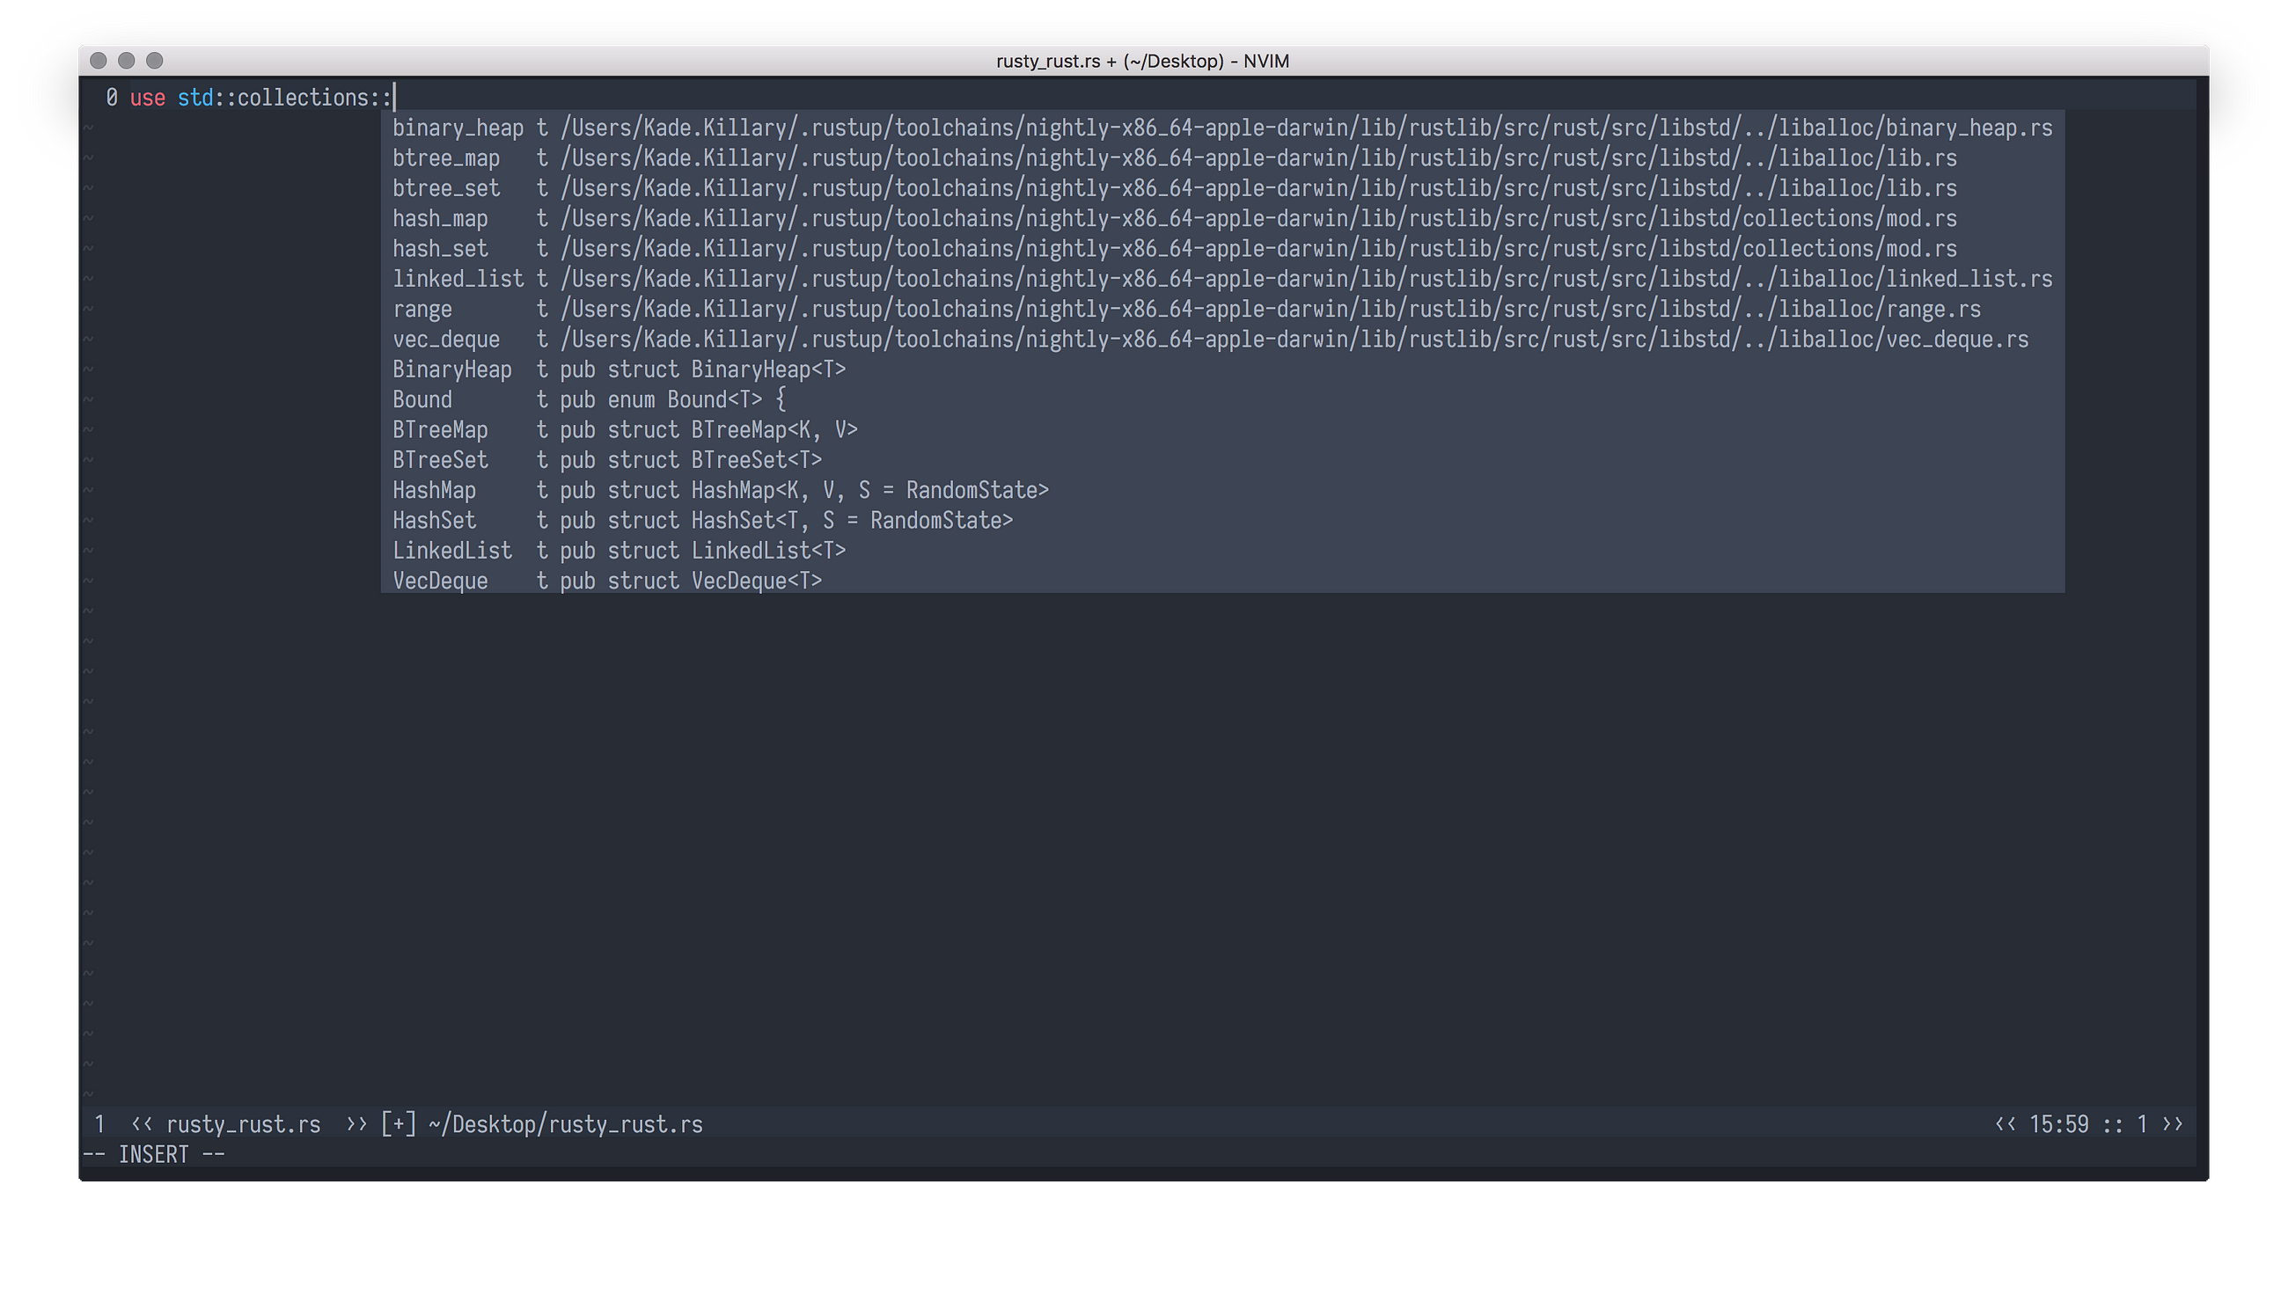Select binary_heap completion entry

[x=458, y=128]
